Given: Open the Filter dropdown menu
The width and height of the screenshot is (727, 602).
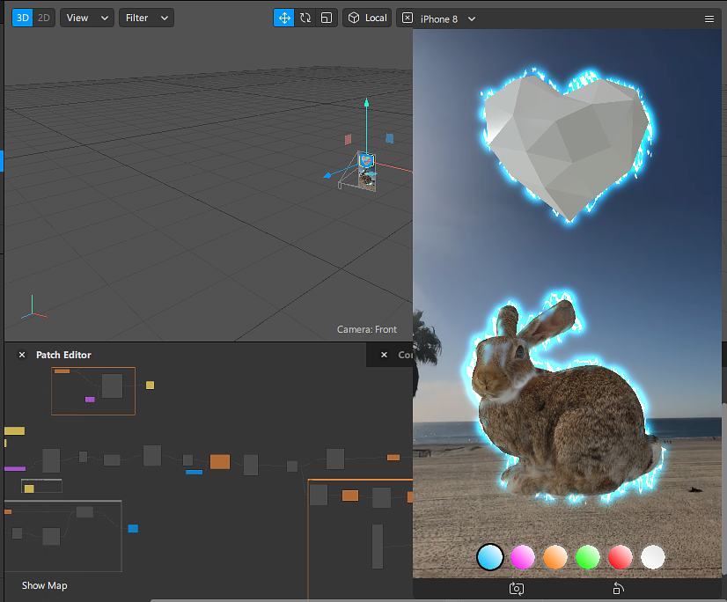Looking at the screenshot, I should coord(145,17).
